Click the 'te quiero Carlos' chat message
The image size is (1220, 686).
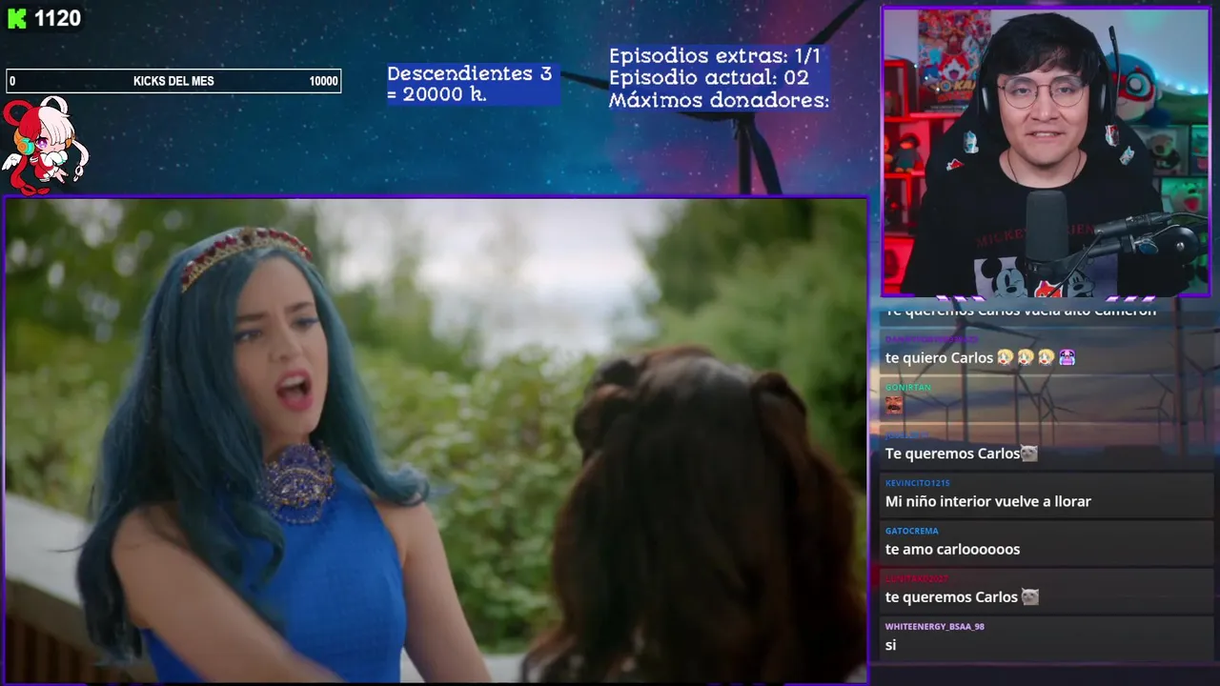[980, 358]
